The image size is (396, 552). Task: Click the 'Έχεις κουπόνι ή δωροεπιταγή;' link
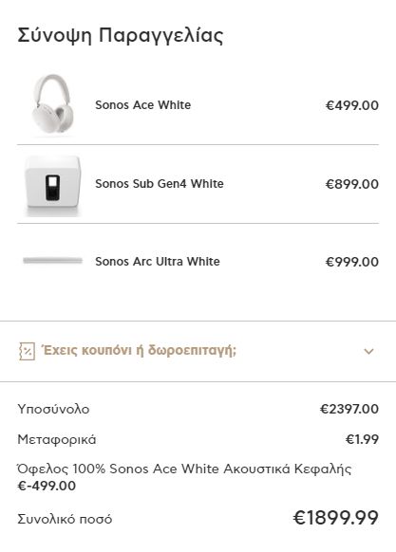[139, 351]
